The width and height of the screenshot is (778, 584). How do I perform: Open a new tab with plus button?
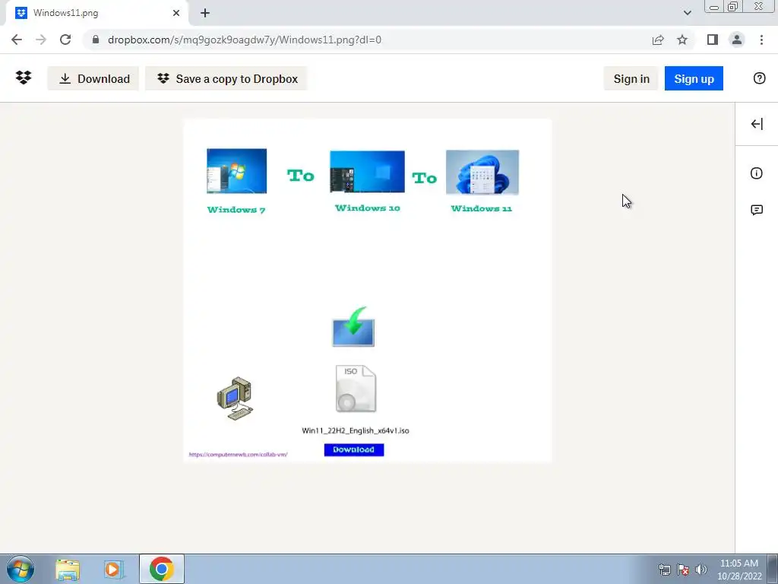pyautogui.click(x=205, y=13)
